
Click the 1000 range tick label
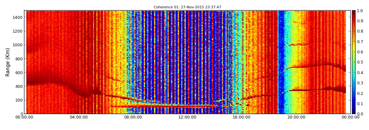[x=18, y=45]
